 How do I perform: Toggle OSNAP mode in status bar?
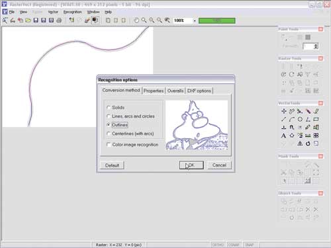234,245
